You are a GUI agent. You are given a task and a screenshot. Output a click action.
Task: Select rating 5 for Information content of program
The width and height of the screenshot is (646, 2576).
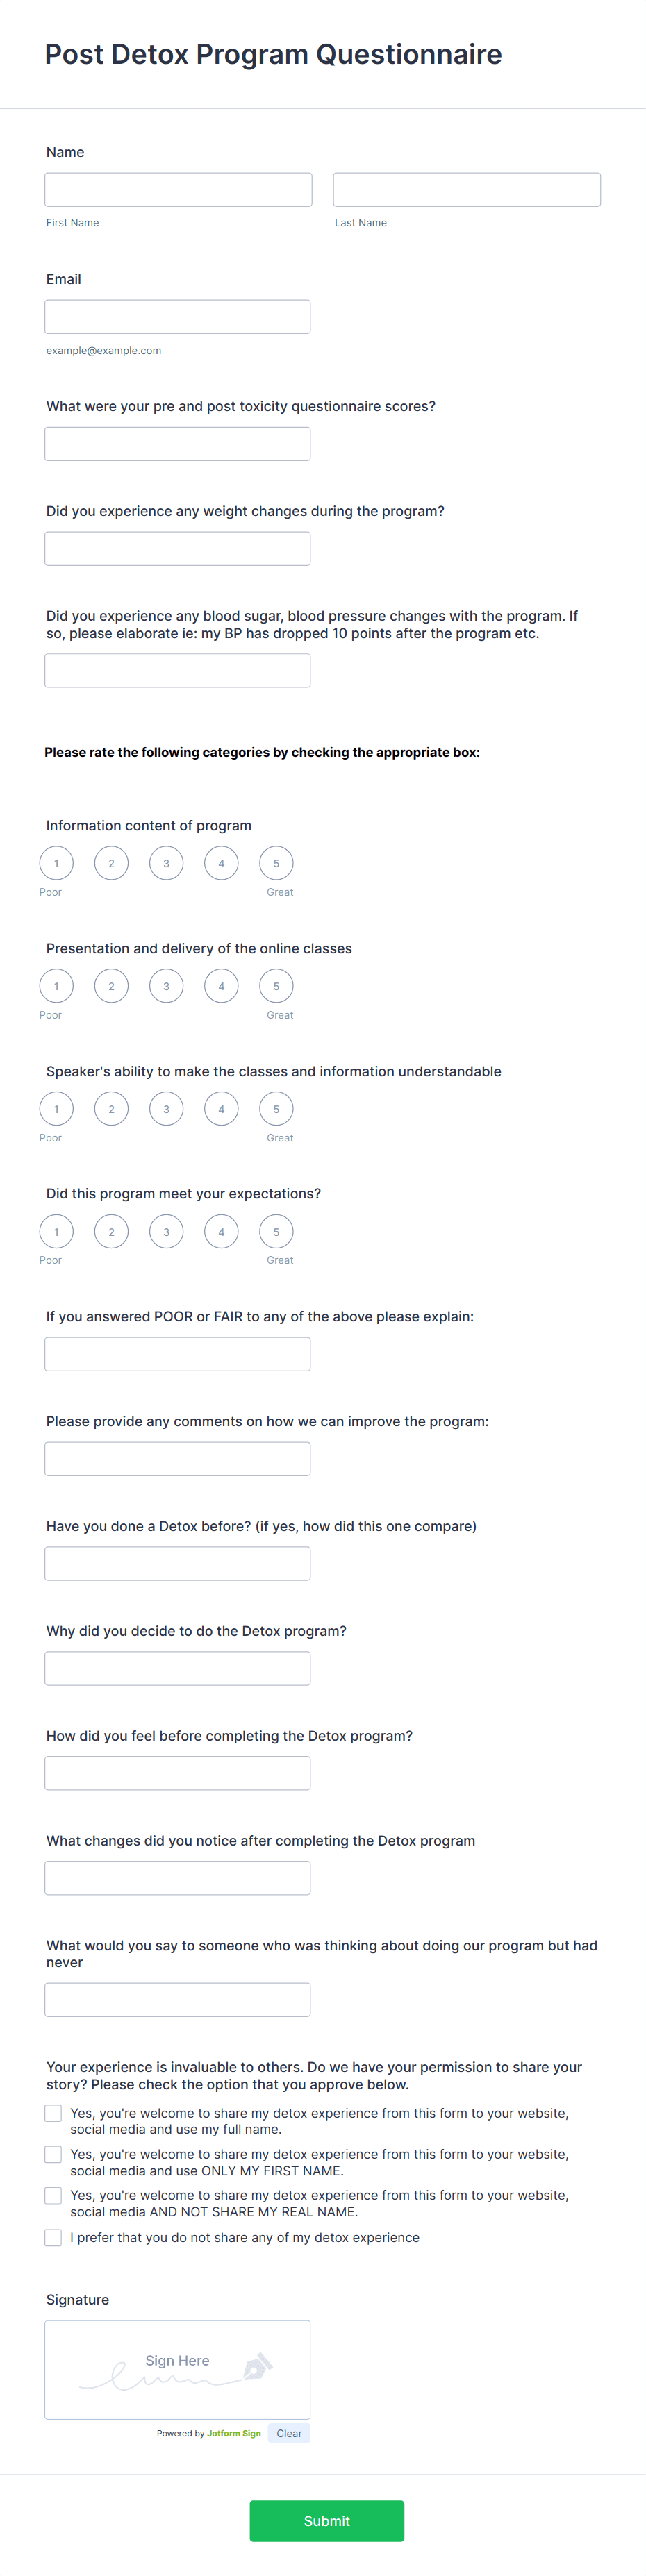click(x=276, y=862)
